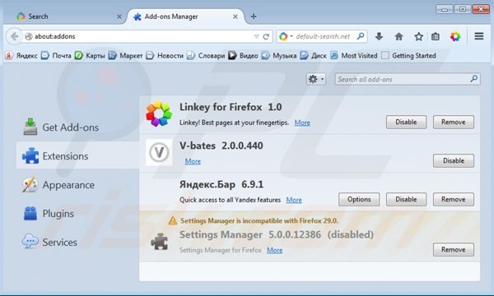Select Plugins category

49,214
